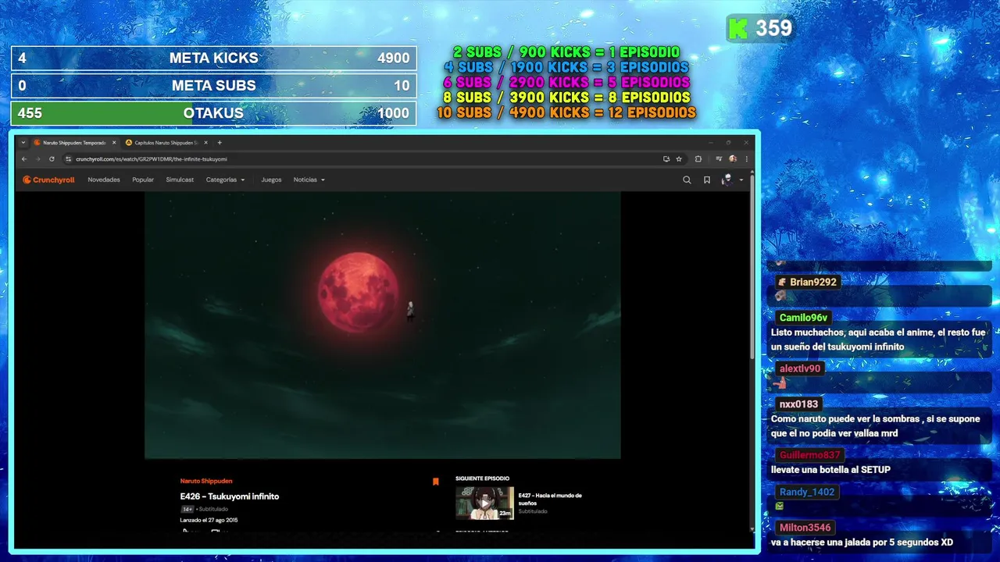Click the OTAKUS progress bar

click(x=213, y=113)
